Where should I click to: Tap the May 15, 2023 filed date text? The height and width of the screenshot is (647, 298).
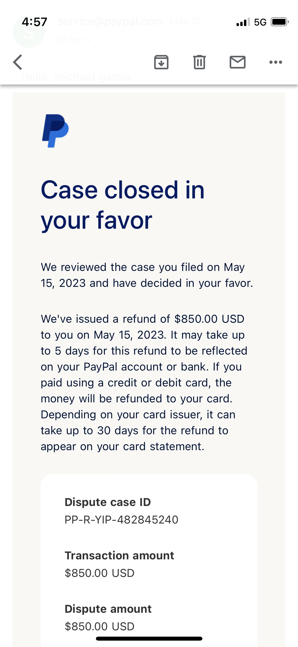143,275
